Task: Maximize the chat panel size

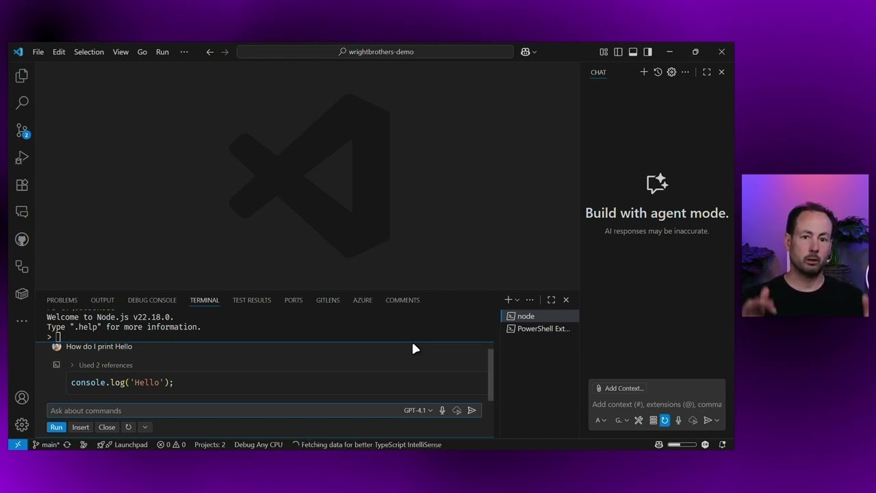Action: (707, 72)
